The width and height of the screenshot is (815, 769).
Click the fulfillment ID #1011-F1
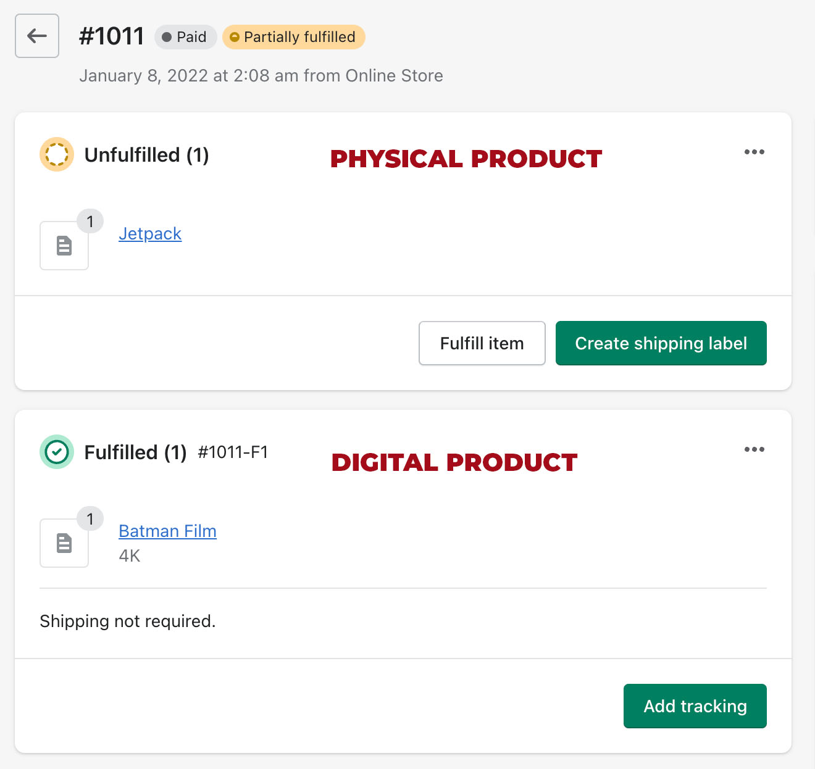pyautogui.click(x=233, y=452)
